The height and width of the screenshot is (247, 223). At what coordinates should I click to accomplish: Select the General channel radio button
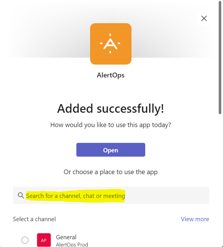coord(25,240)
